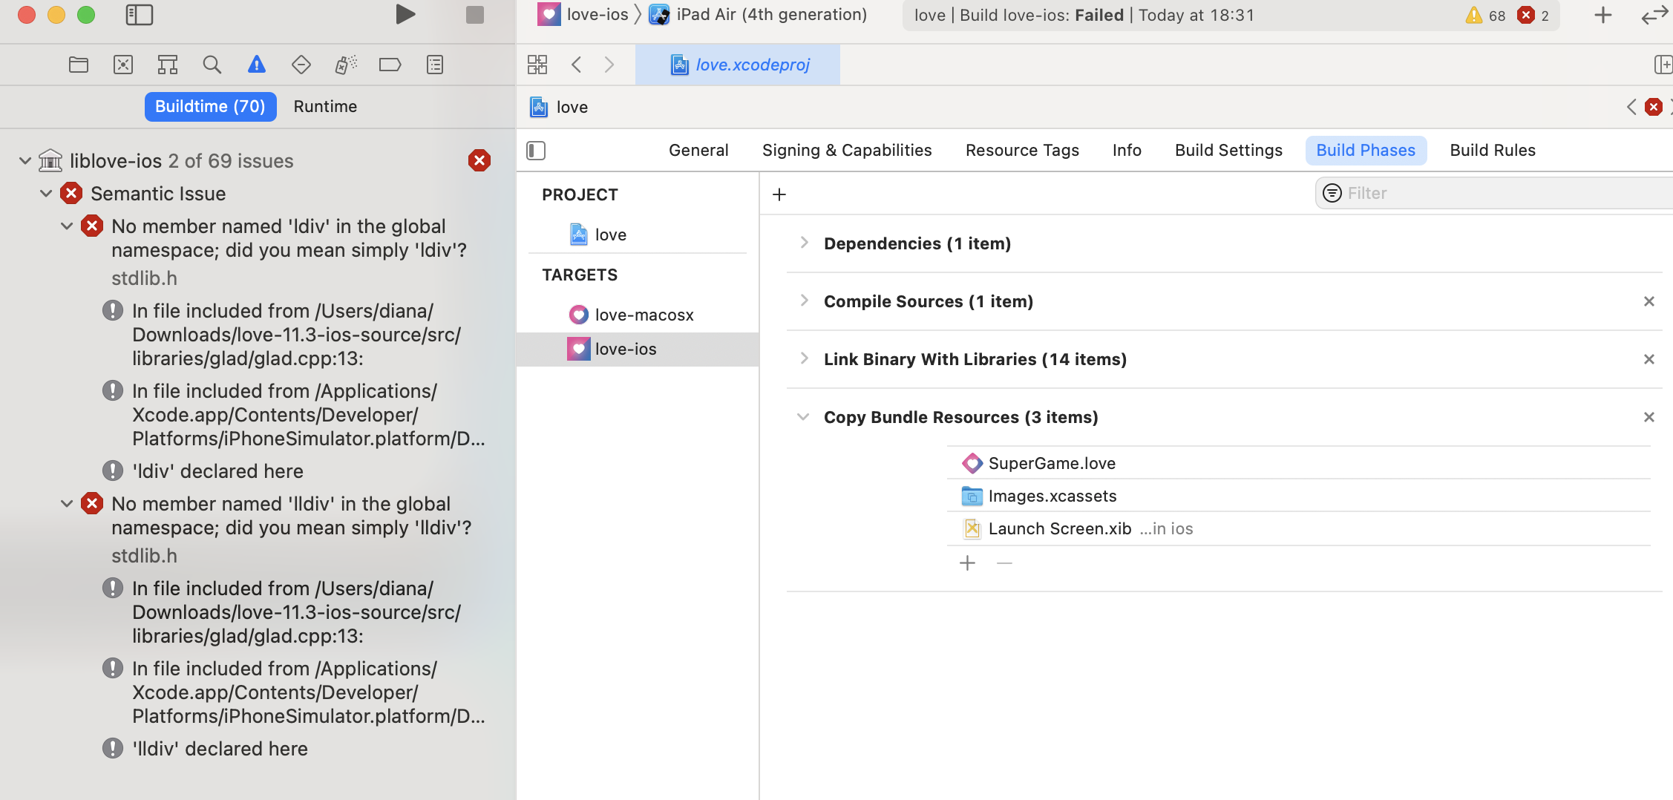1673x800 pixels.
Task: Open the Project navigator folder icon
Action: point(79,65)
